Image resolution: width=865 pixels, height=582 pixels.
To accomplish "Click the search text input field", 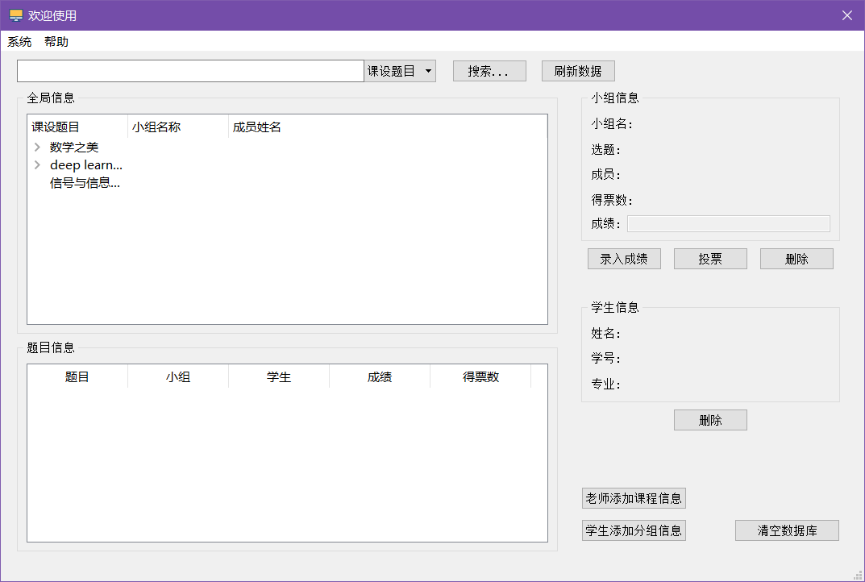I will pos(190,71).
